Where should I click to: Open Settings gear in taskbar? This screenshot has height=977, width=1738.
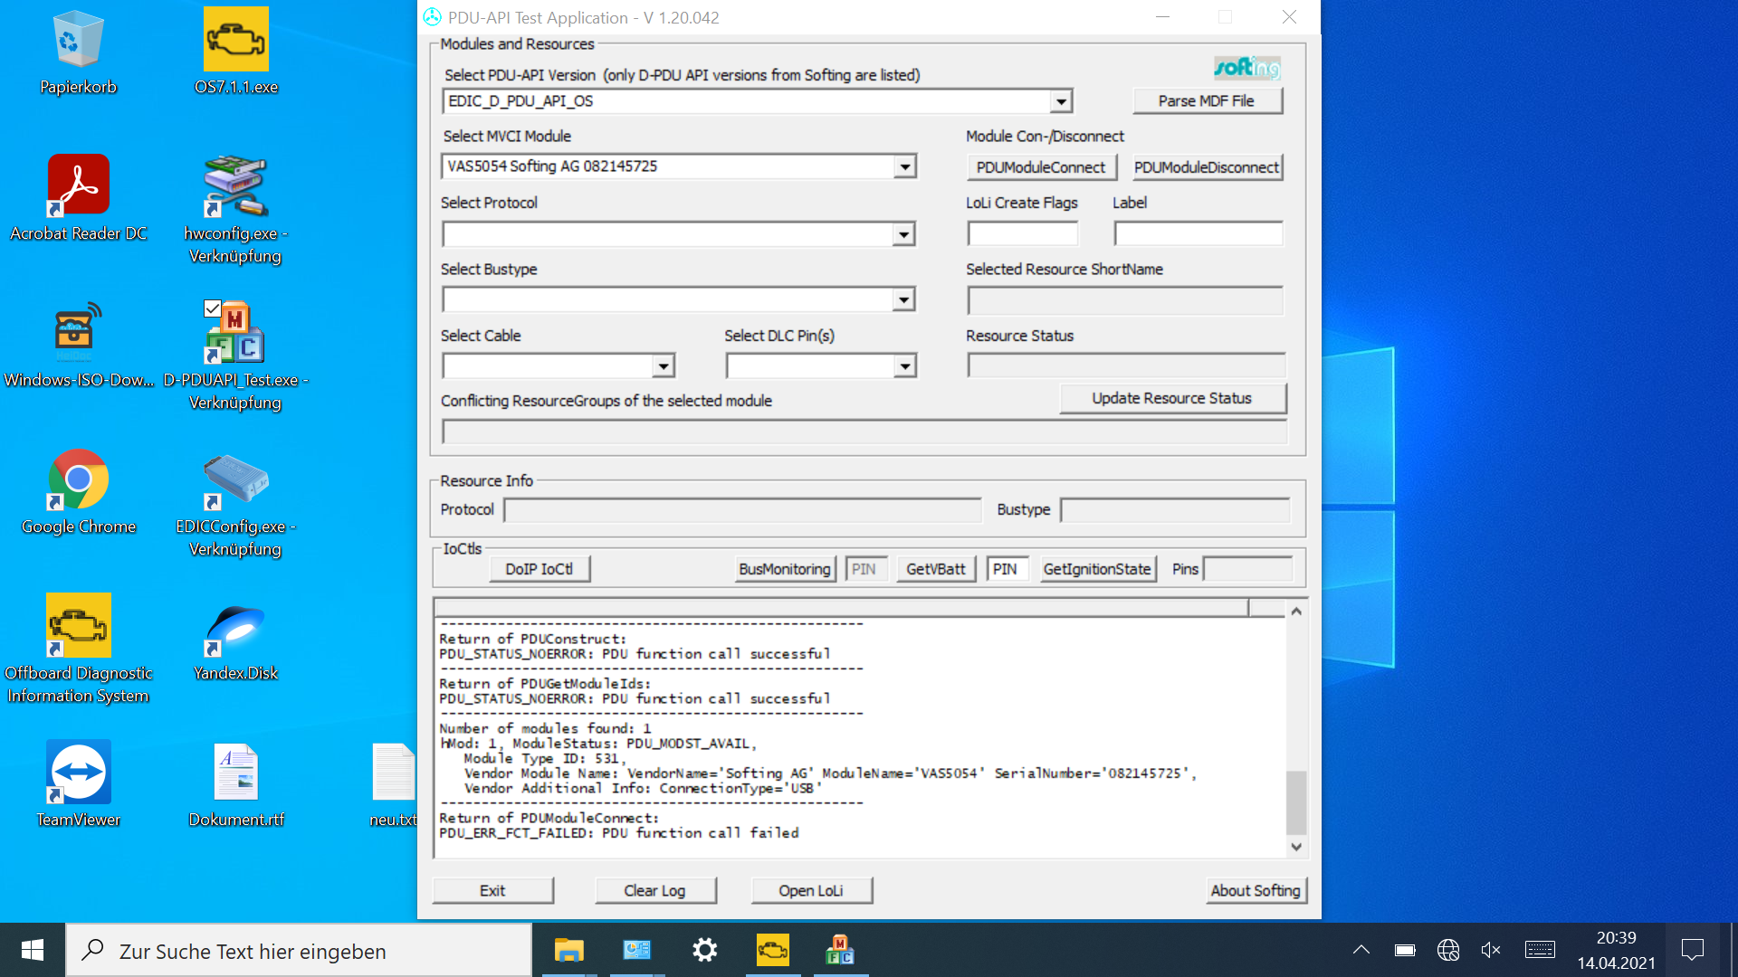pos(705,950)
